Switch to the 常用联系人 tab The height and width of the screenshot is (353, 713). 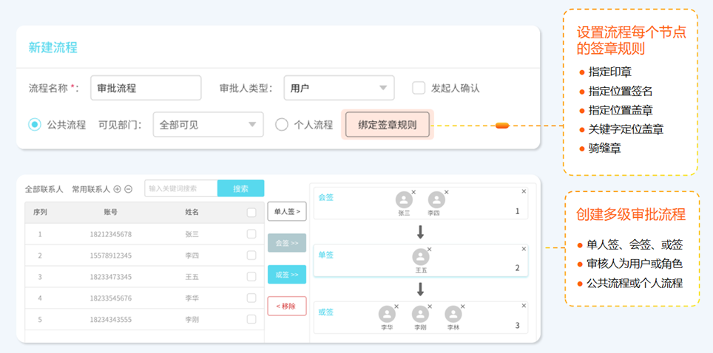click(91, 190)
